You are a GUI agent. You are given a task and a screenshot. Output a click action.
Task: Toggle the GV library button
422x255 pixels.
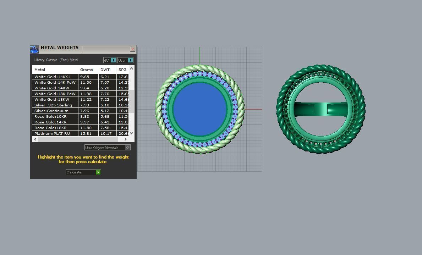110,60
